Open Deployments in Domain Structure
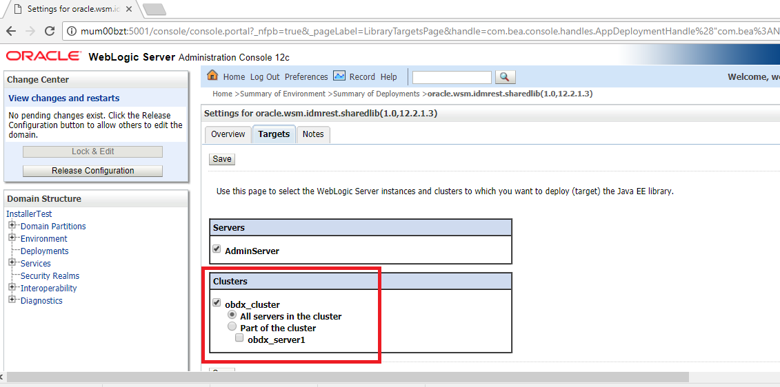This screenshot has height=387, width=780. 45,251
